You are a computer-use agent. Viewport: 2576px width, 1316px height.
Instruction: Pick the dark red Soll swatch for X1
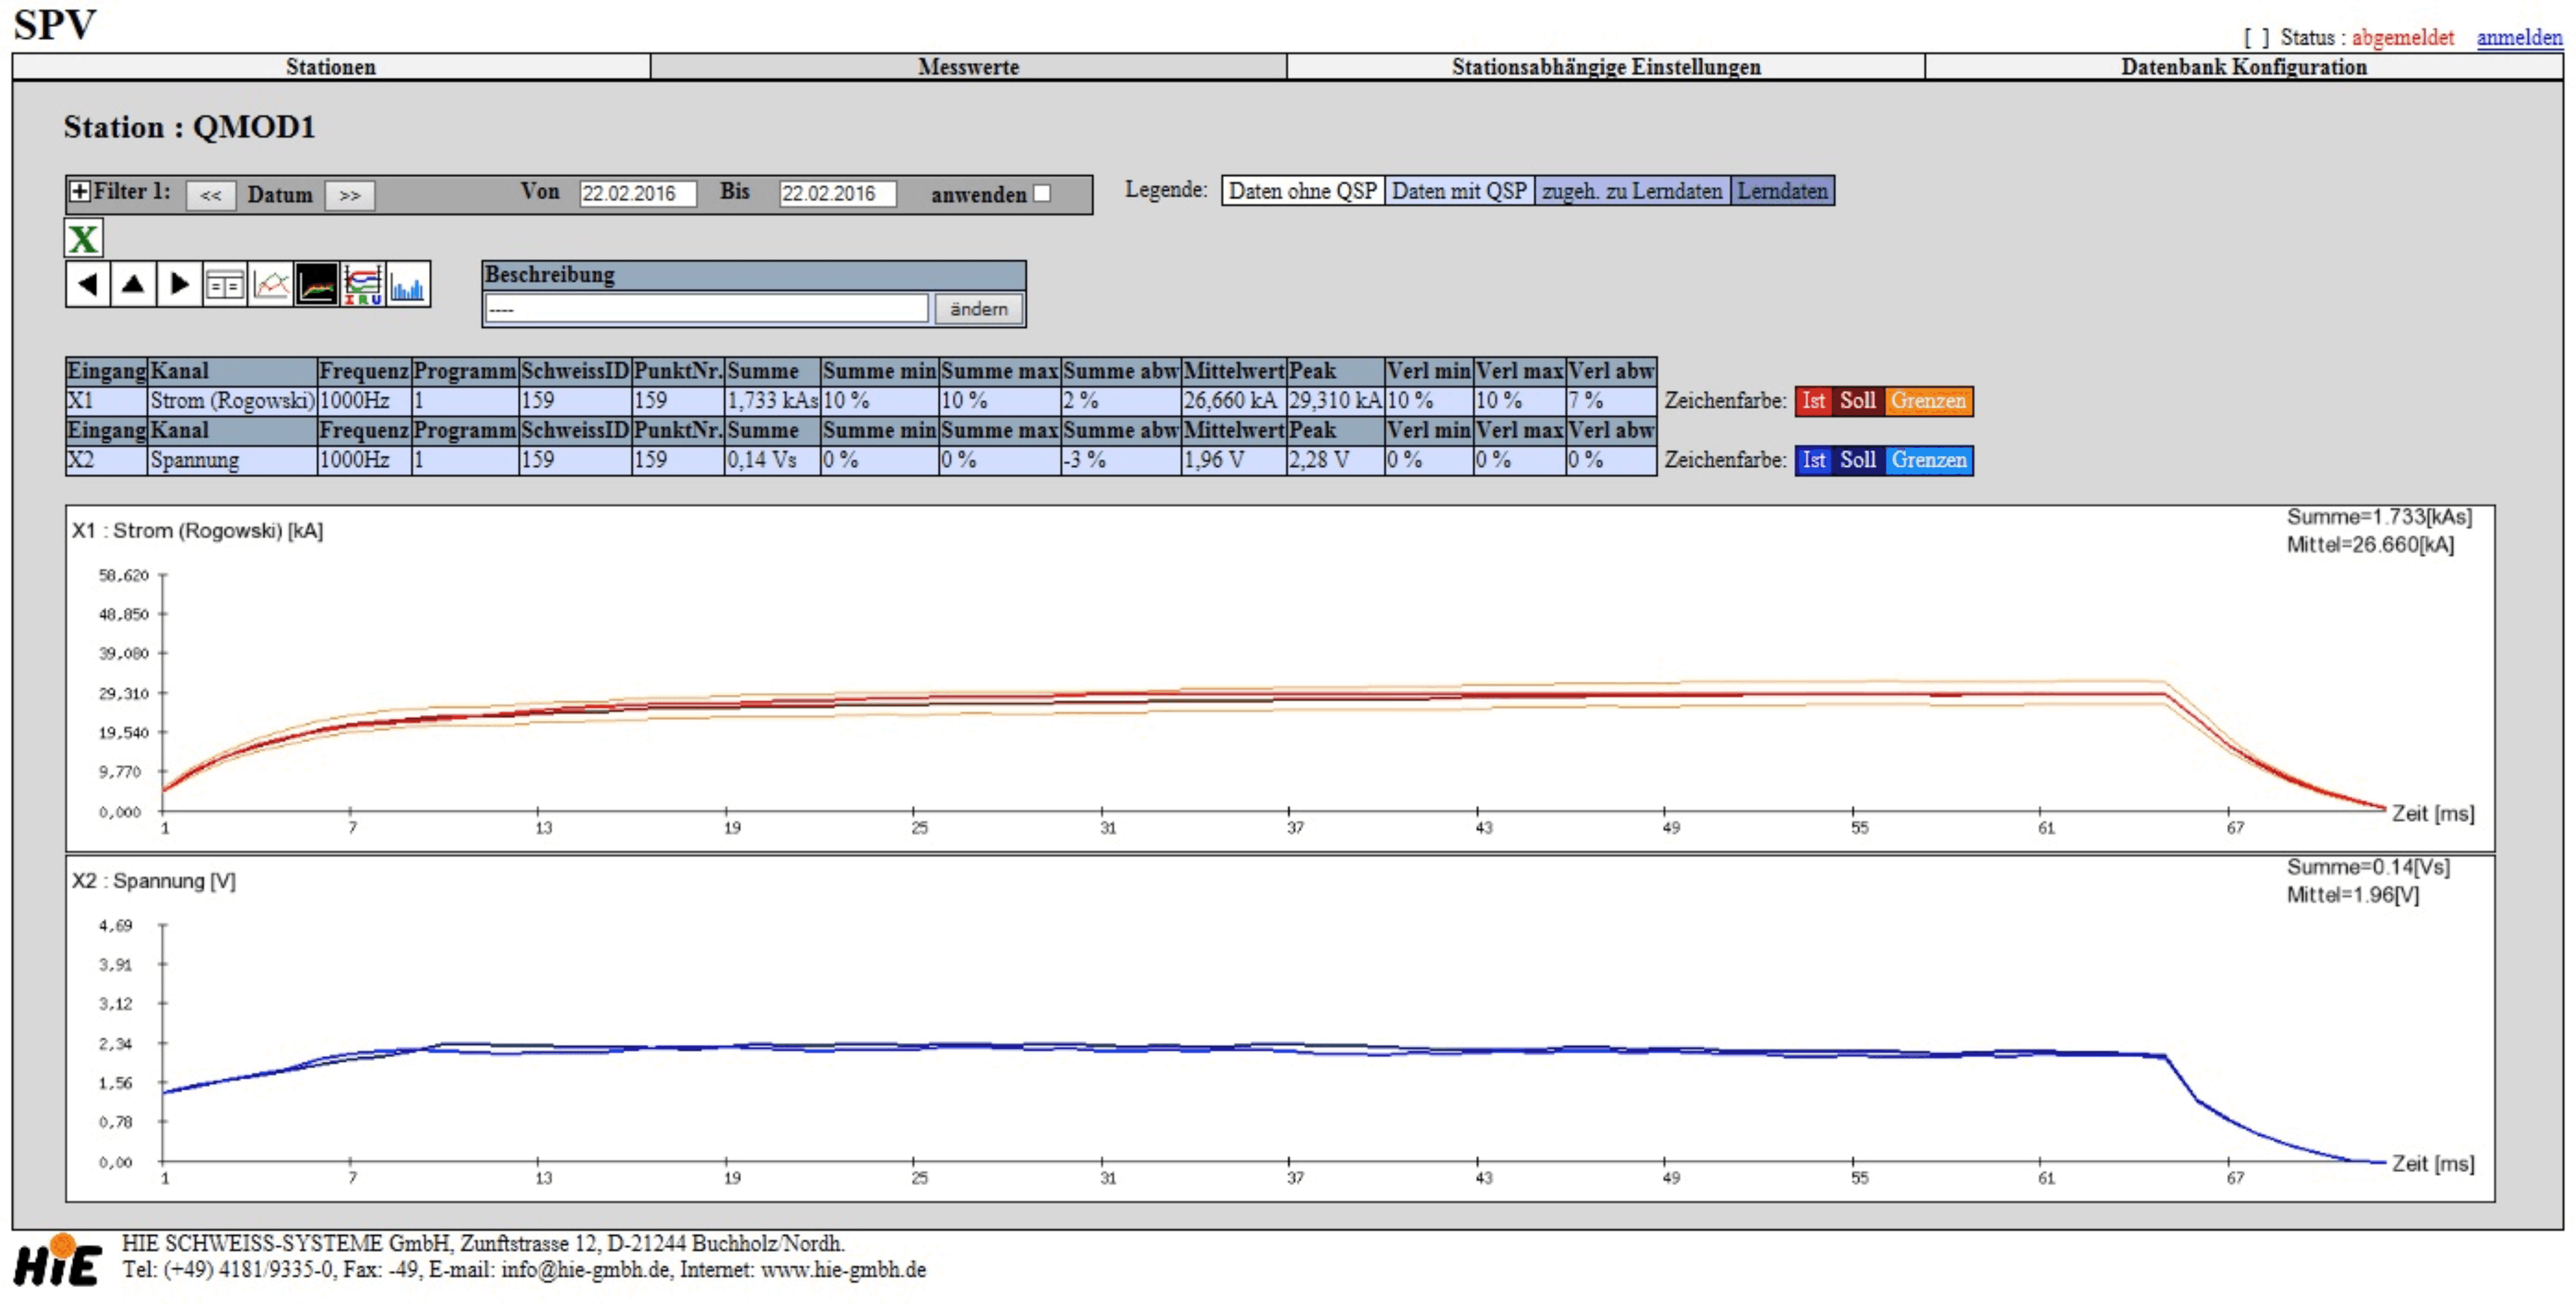coord(1857,401)
